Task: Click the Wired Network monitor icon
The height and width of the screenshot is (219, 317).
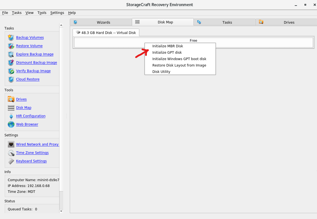Action: 11,144
